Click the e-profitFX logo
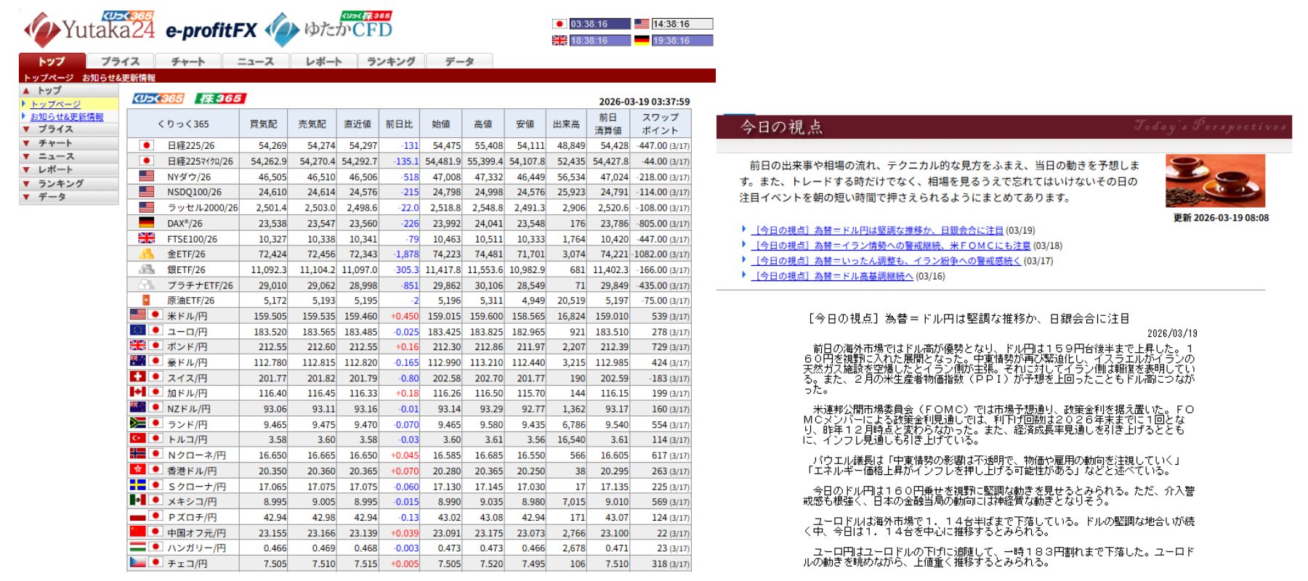Screen dimensions: 1308x581 click(x=211, y=31)
